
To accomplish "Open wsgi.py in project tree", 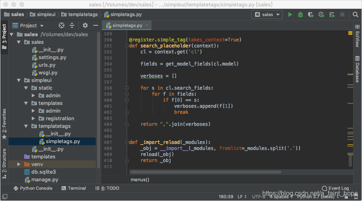I will (45, 73).
